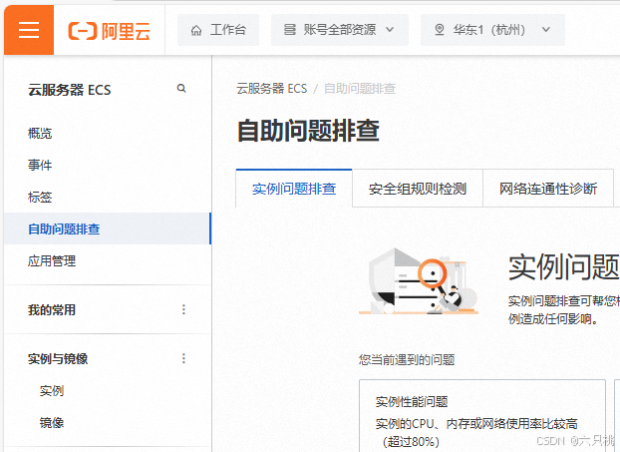Click the chevron after 账号全部资源
This screenshot has height=452, width=620.
(390, 30)
